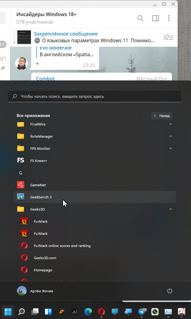The image size is (191, 319).
Task: Open the monitor with magnifier taskbar app
Action: [x=128, y=311]
